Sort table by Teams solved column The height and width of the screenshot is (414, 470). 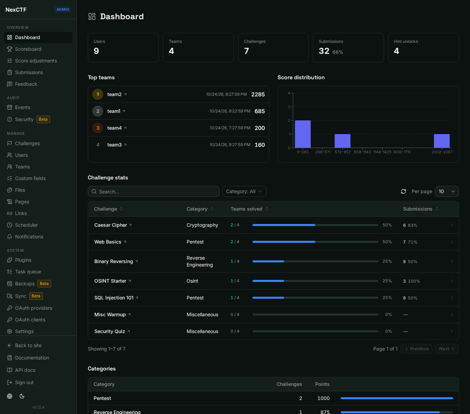coord(249,209)
